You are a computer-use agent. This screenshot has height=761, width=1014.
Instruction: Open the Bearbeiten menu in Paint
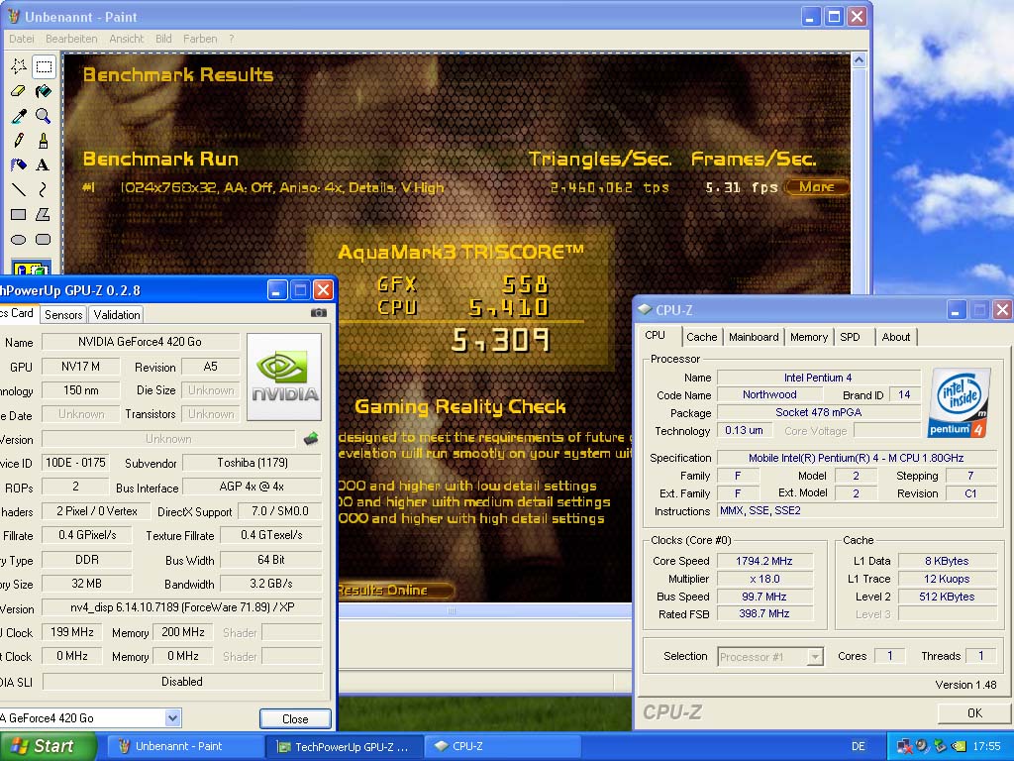click(71, 39)
